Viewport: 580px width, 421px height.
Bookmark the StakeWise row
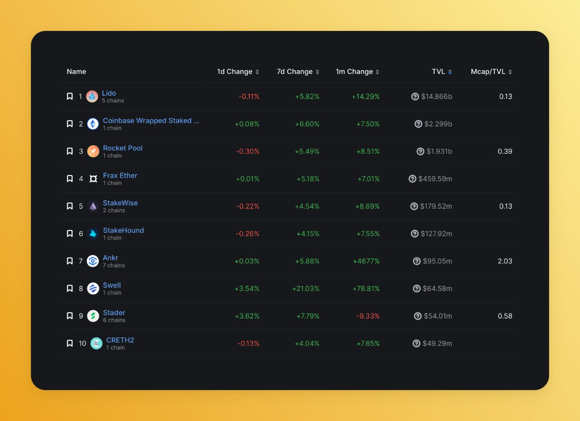coord(70,206)
